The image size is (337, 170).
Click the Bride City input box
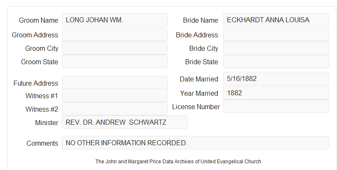276,48
